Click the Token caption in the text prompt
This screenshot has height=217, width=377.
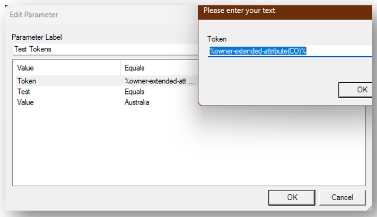pyautogui.click(x=217, y=39)
